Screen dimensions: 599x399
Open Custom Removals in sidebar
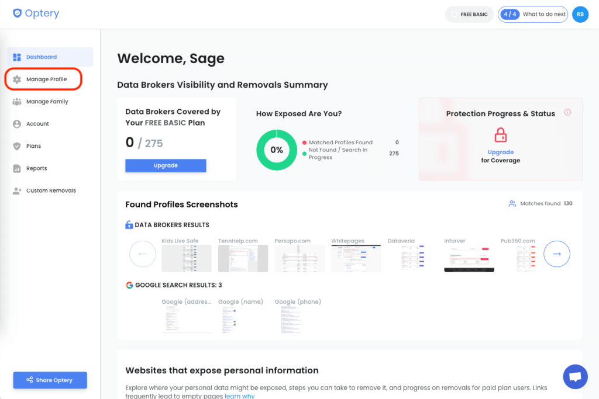coord(50,190)
